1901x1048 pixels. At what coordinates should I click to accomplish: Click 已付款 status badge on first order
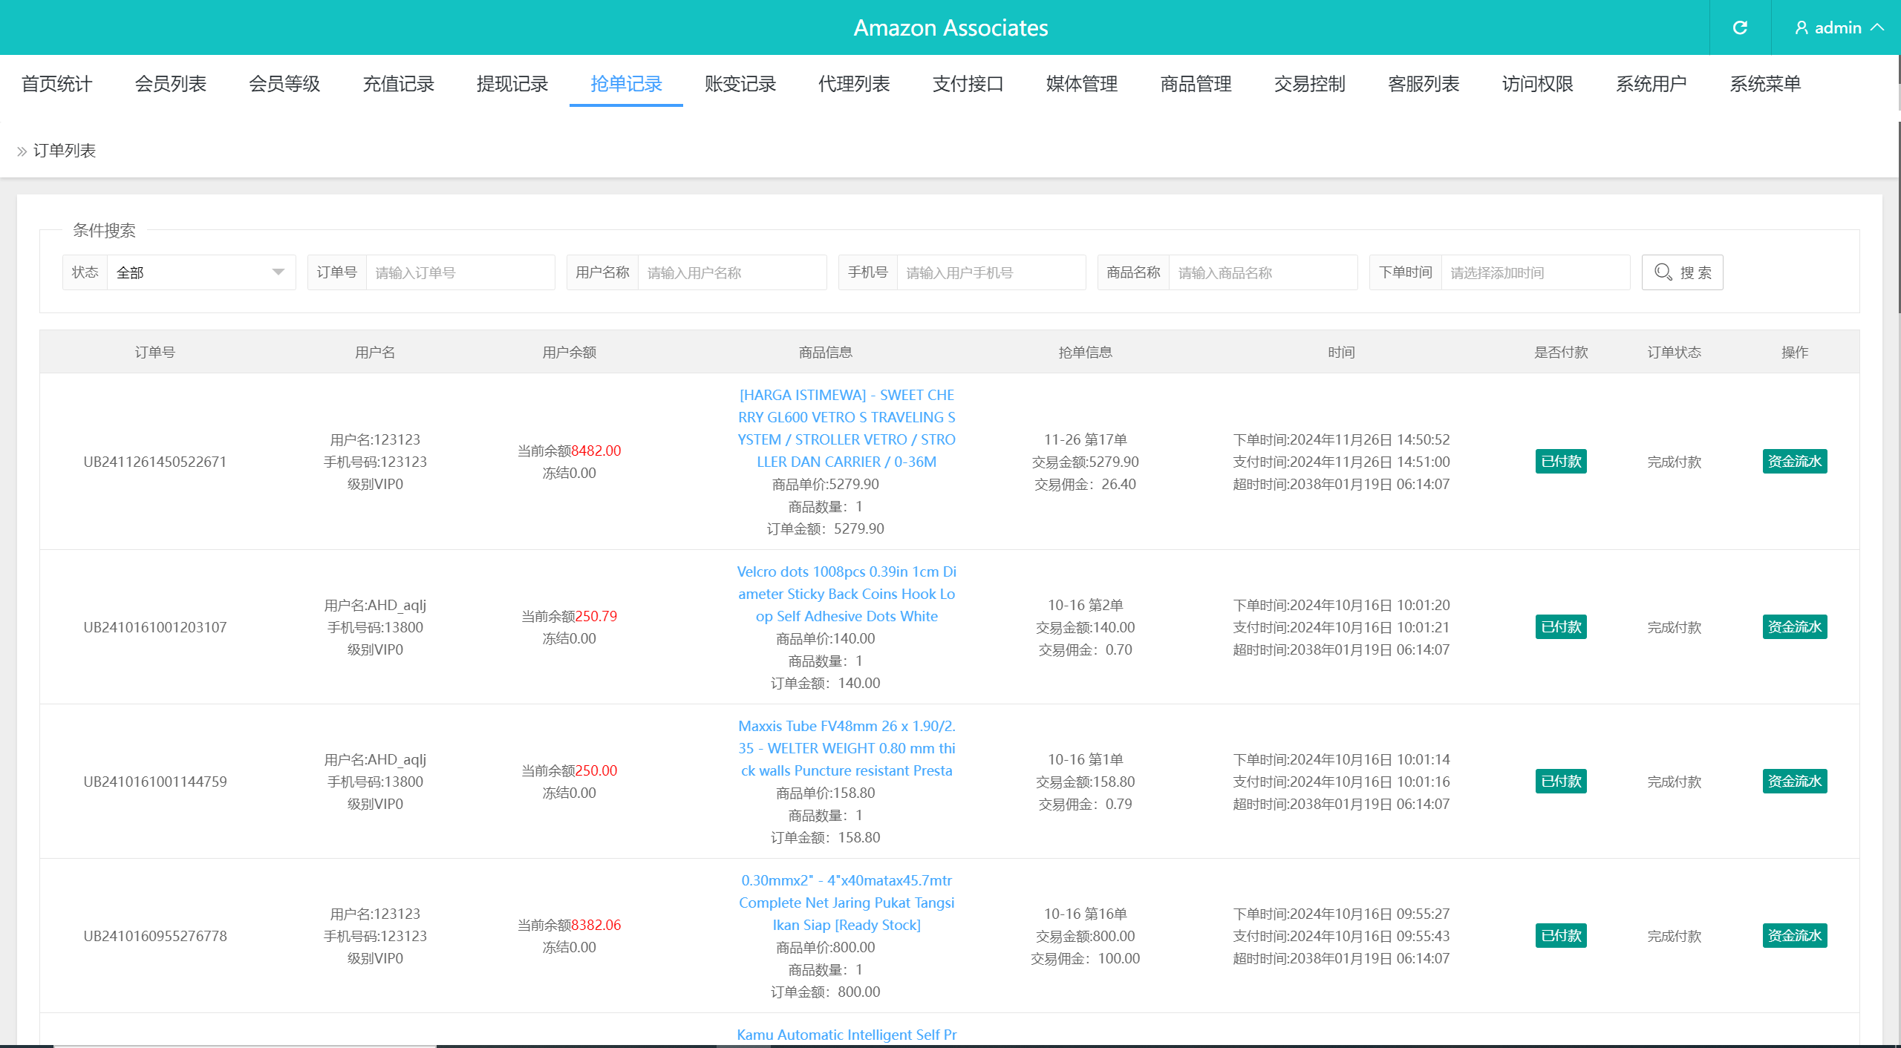coord(1560,461)
